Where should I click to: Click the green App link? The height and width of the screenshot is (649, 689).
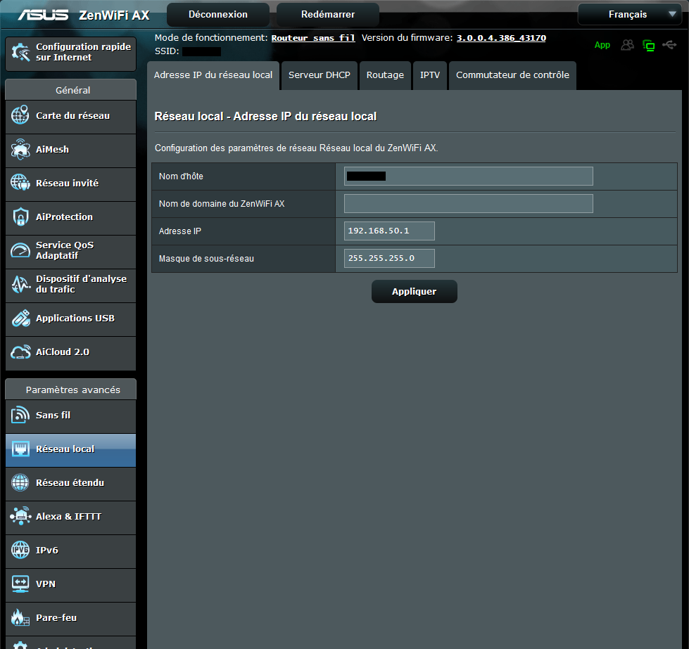602,45
